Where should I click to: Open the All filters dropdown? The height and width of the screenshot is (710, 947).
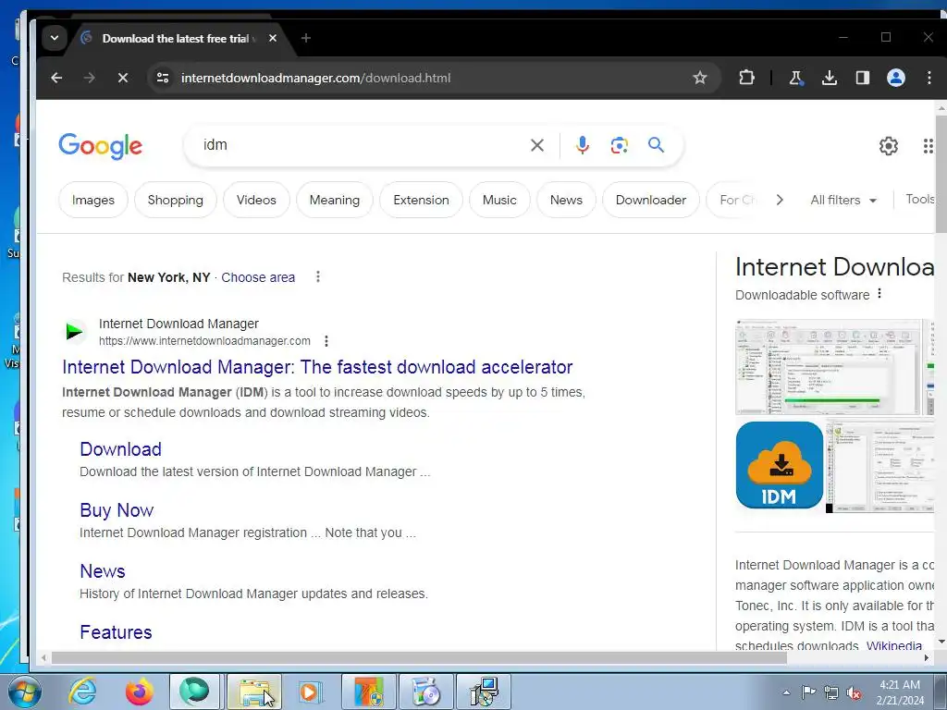(843, 200)
